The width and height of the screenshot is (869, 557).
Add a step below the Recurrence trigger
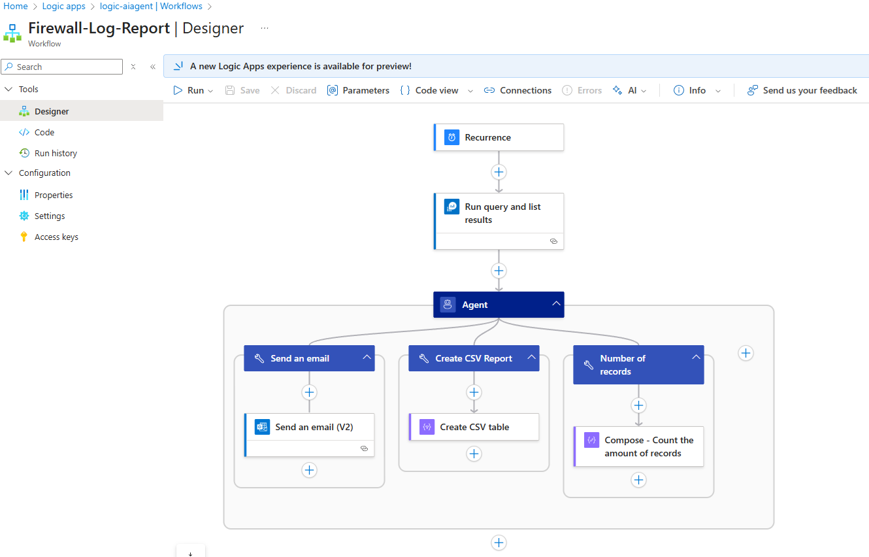coord(499,172)
